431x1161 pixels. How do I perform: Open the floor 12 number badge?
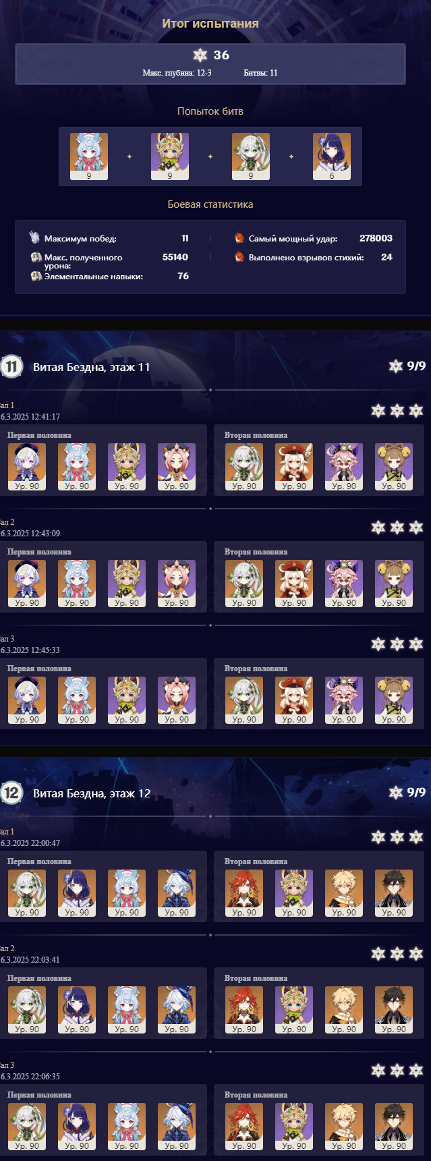point(11,793)
